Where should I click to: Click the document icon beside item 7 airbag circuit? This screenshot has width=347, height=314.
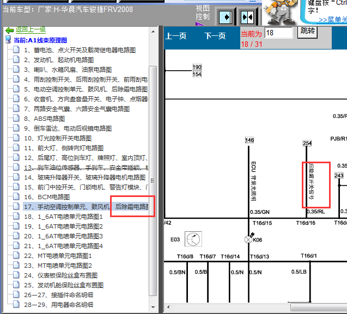coord(16,108)
